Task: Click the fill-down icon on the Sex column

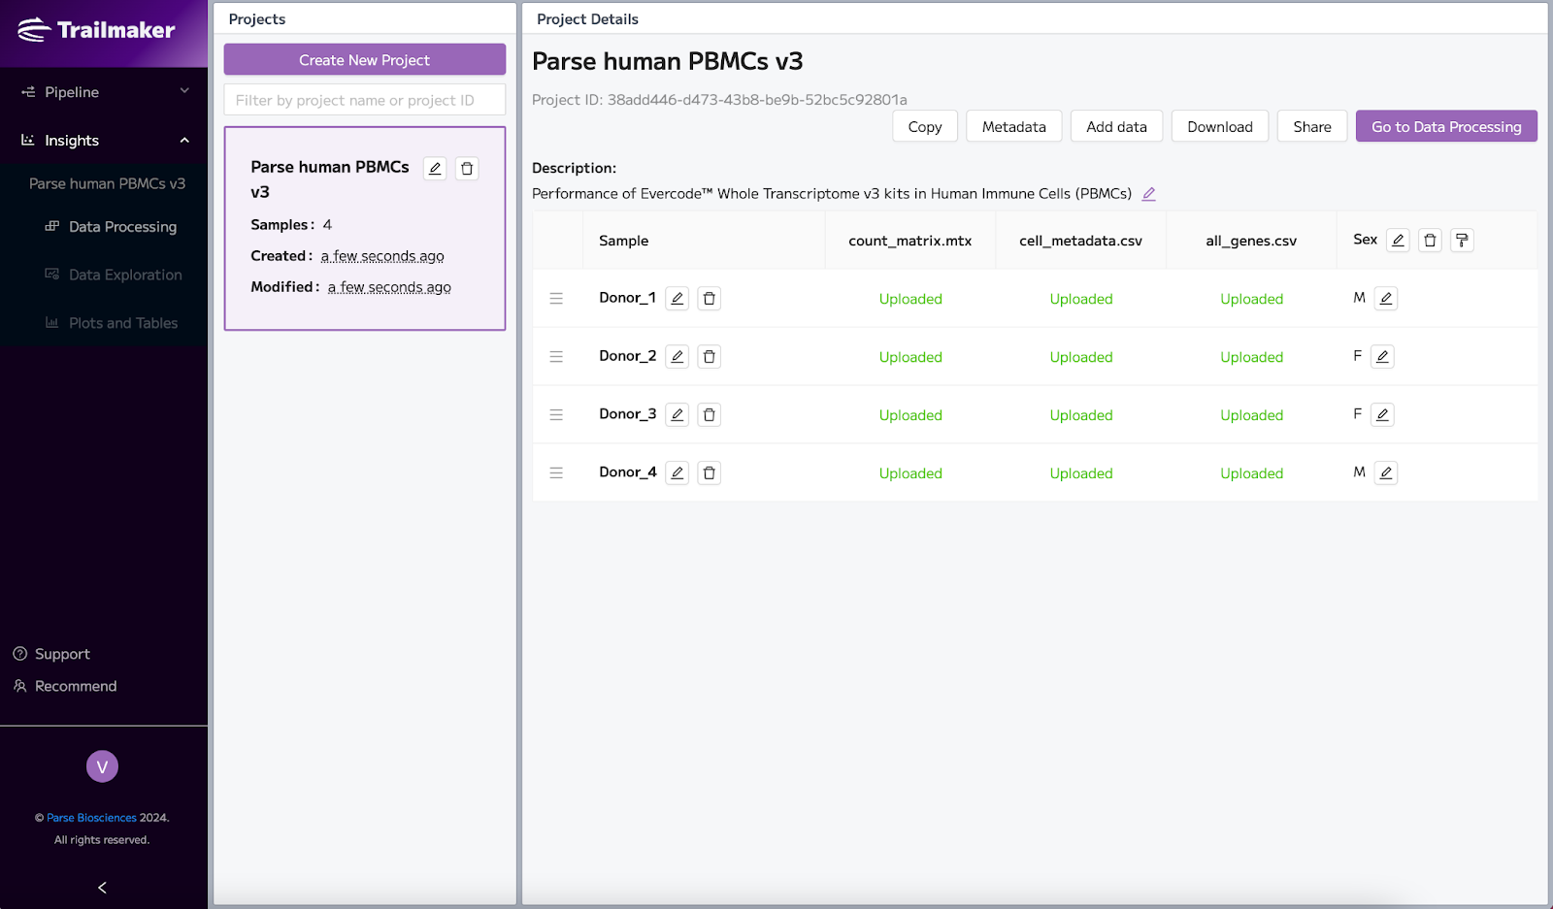Action: pos(1462,240)
